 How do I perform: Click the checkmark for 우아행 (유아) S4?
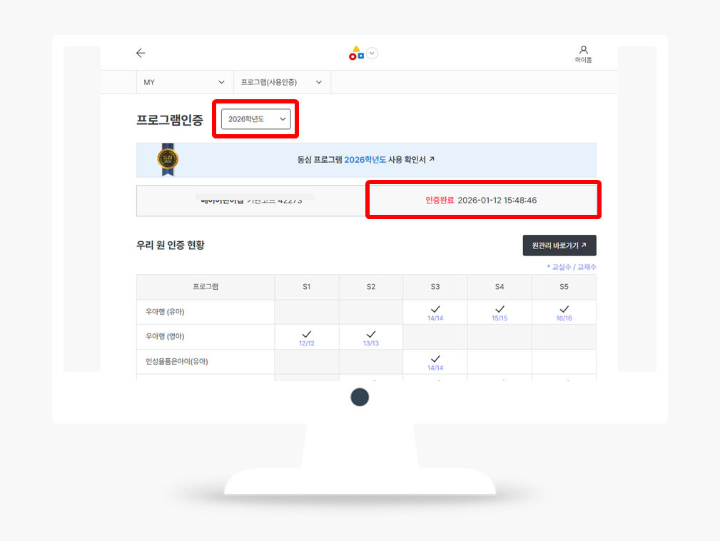tap(500, 310)
